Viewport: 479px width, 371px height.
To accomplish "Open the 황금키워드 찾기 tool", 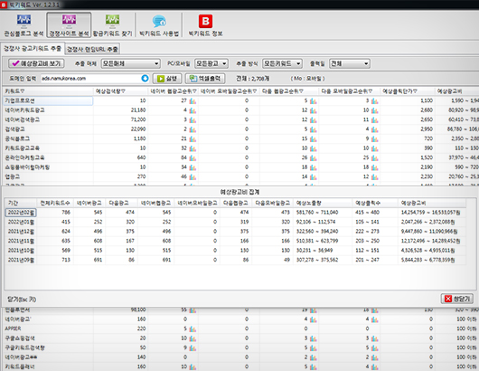I will [x=112, y=25].
